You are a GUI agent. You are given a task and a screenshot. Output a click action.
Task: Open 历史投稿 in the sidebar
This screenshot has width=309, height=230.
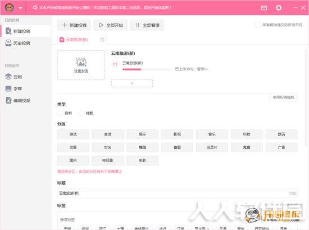26,43
